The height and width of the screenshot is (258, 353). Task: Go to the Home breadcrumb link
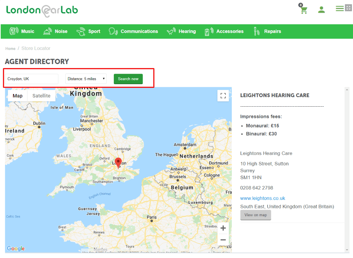[10, 49]
